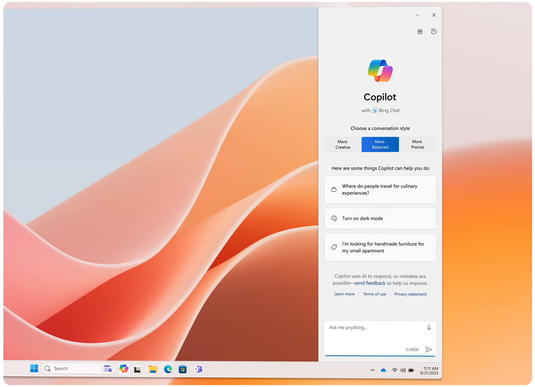Image resolution: width=535 pixels, height=387 pixels.
Task: Click the 'Ask me anything' input field
Action: [373, 335]
